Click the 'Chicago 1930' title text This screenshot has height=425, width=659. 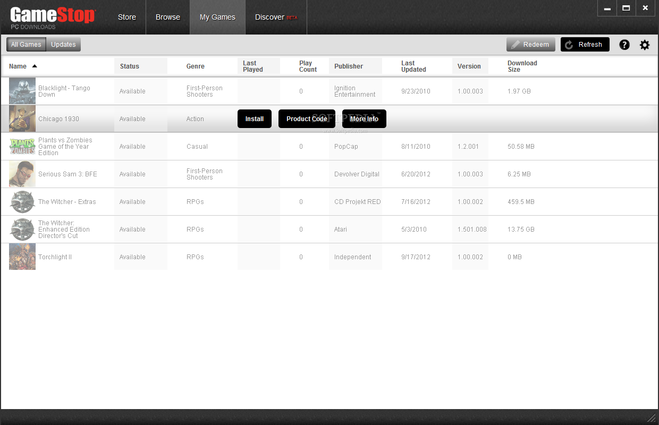pos(58,119)
